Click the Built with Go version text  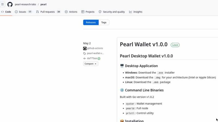[137, 97]
